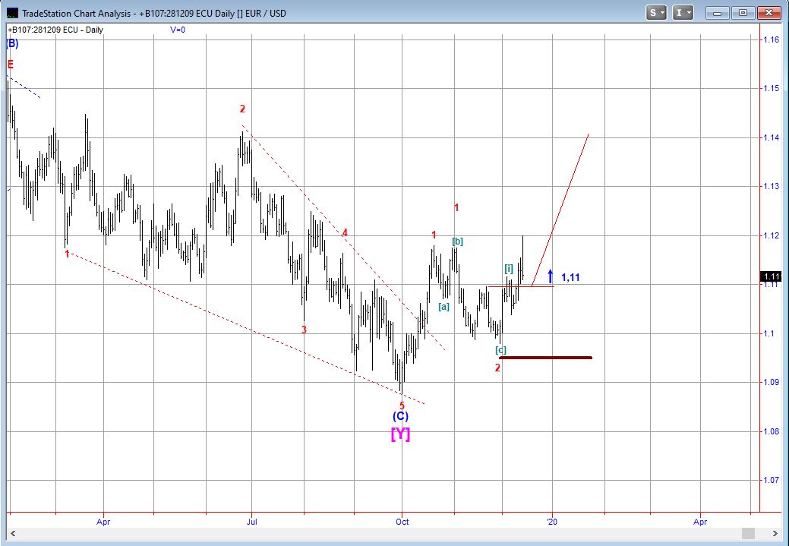Click the horizontal scrollbar right arrow
The width and height of the screenshot is (789, 546).
[775, 533]
